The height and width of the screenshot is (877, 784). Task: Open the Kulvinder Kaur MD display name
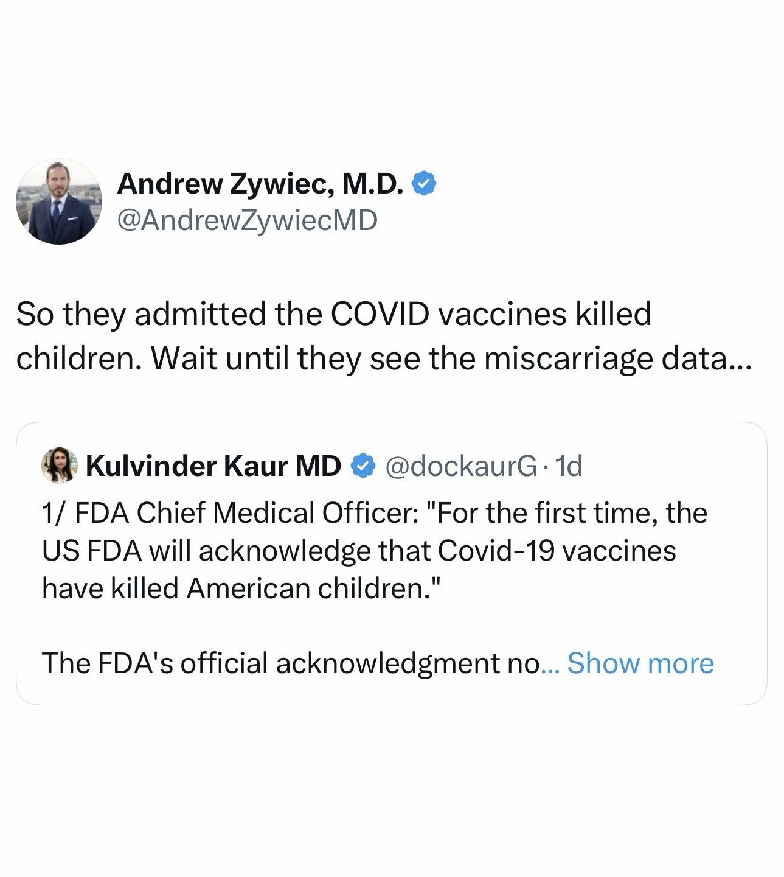pos(213,466)
